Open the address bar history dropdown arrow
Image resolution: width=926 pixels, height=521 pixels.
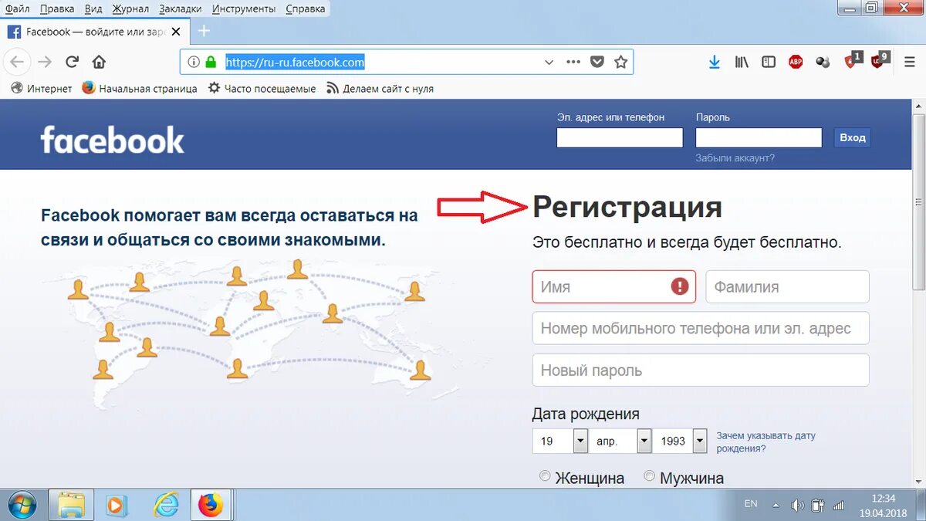pyautogui.click(x=549, y=62)
